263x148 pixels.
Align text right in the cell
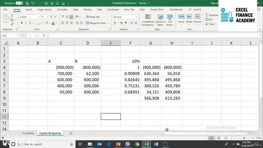tap(71, 23)
